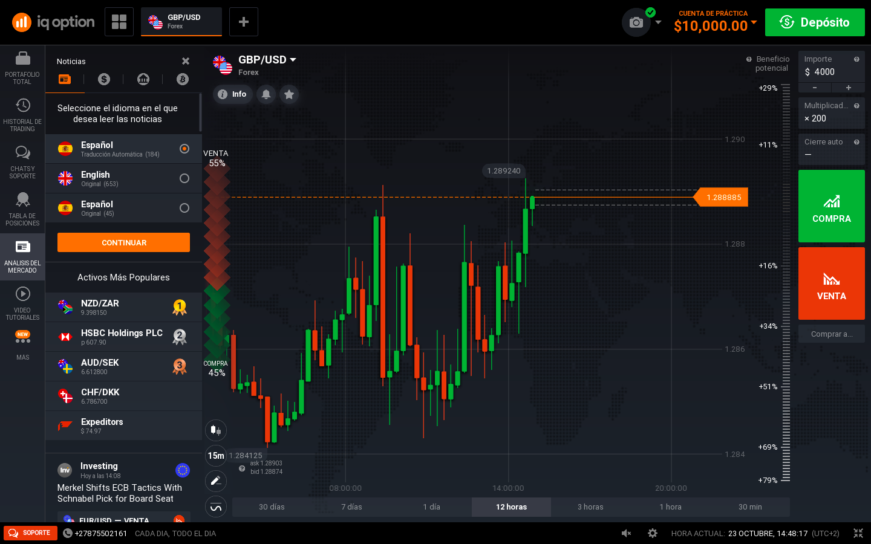Click the SOPORTE button in bottom bar
Screen dimensions: 871x544
tap(30, 533)
